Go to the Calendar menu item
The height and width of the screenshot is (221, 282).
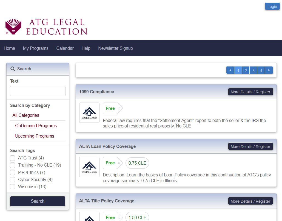pos(65,48)
